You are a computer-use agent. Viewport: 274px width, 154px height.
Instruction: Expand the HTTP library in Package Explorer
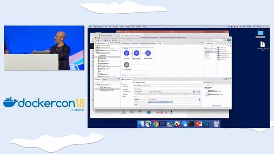click(97, 65)
